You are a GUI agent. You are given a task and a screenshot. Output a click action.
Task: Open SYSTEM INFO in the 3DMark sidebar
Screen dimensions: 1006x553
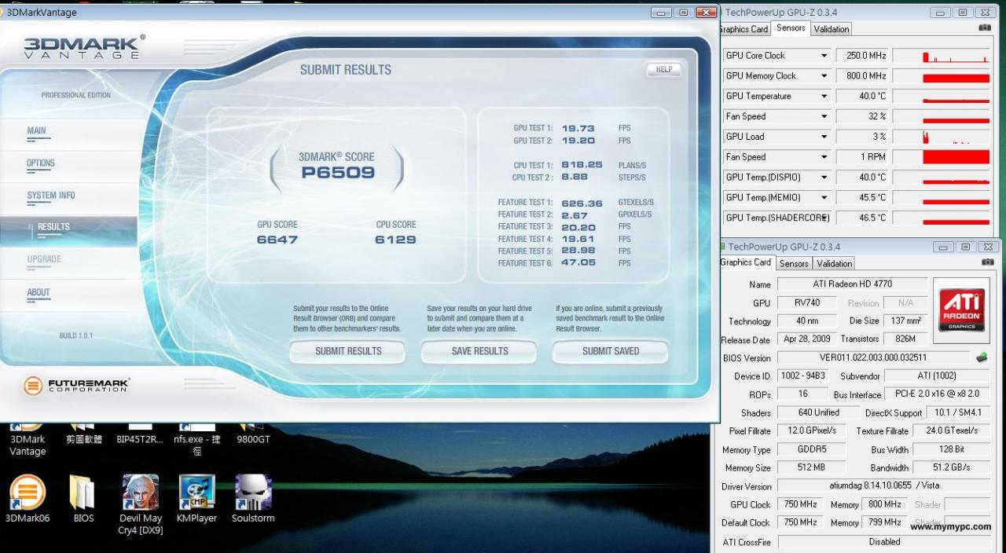[x=51, y=196]
